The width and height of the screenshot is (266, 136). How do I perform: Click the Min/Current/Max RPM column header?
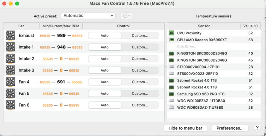[x=61, y=26]
